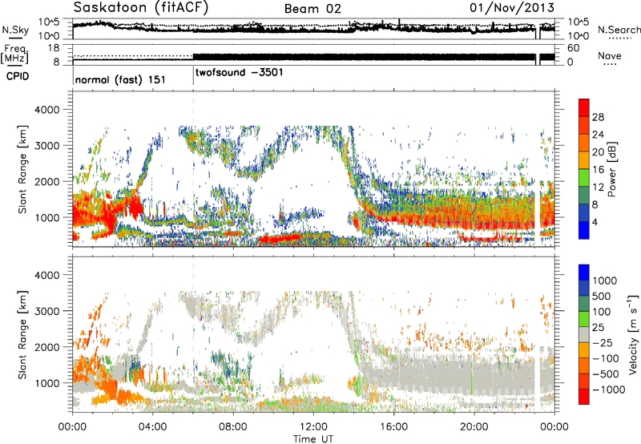The image size is (641, 444).
Task: Click the '04:00' time tick label
Action: tap(152, 427)
